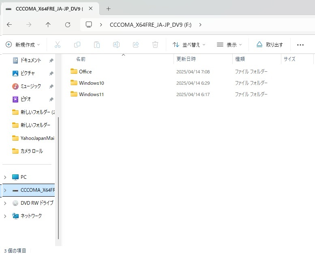Click the Copy icon in toolbar
The image size is (315, 255).
click(x=77, y=45)
